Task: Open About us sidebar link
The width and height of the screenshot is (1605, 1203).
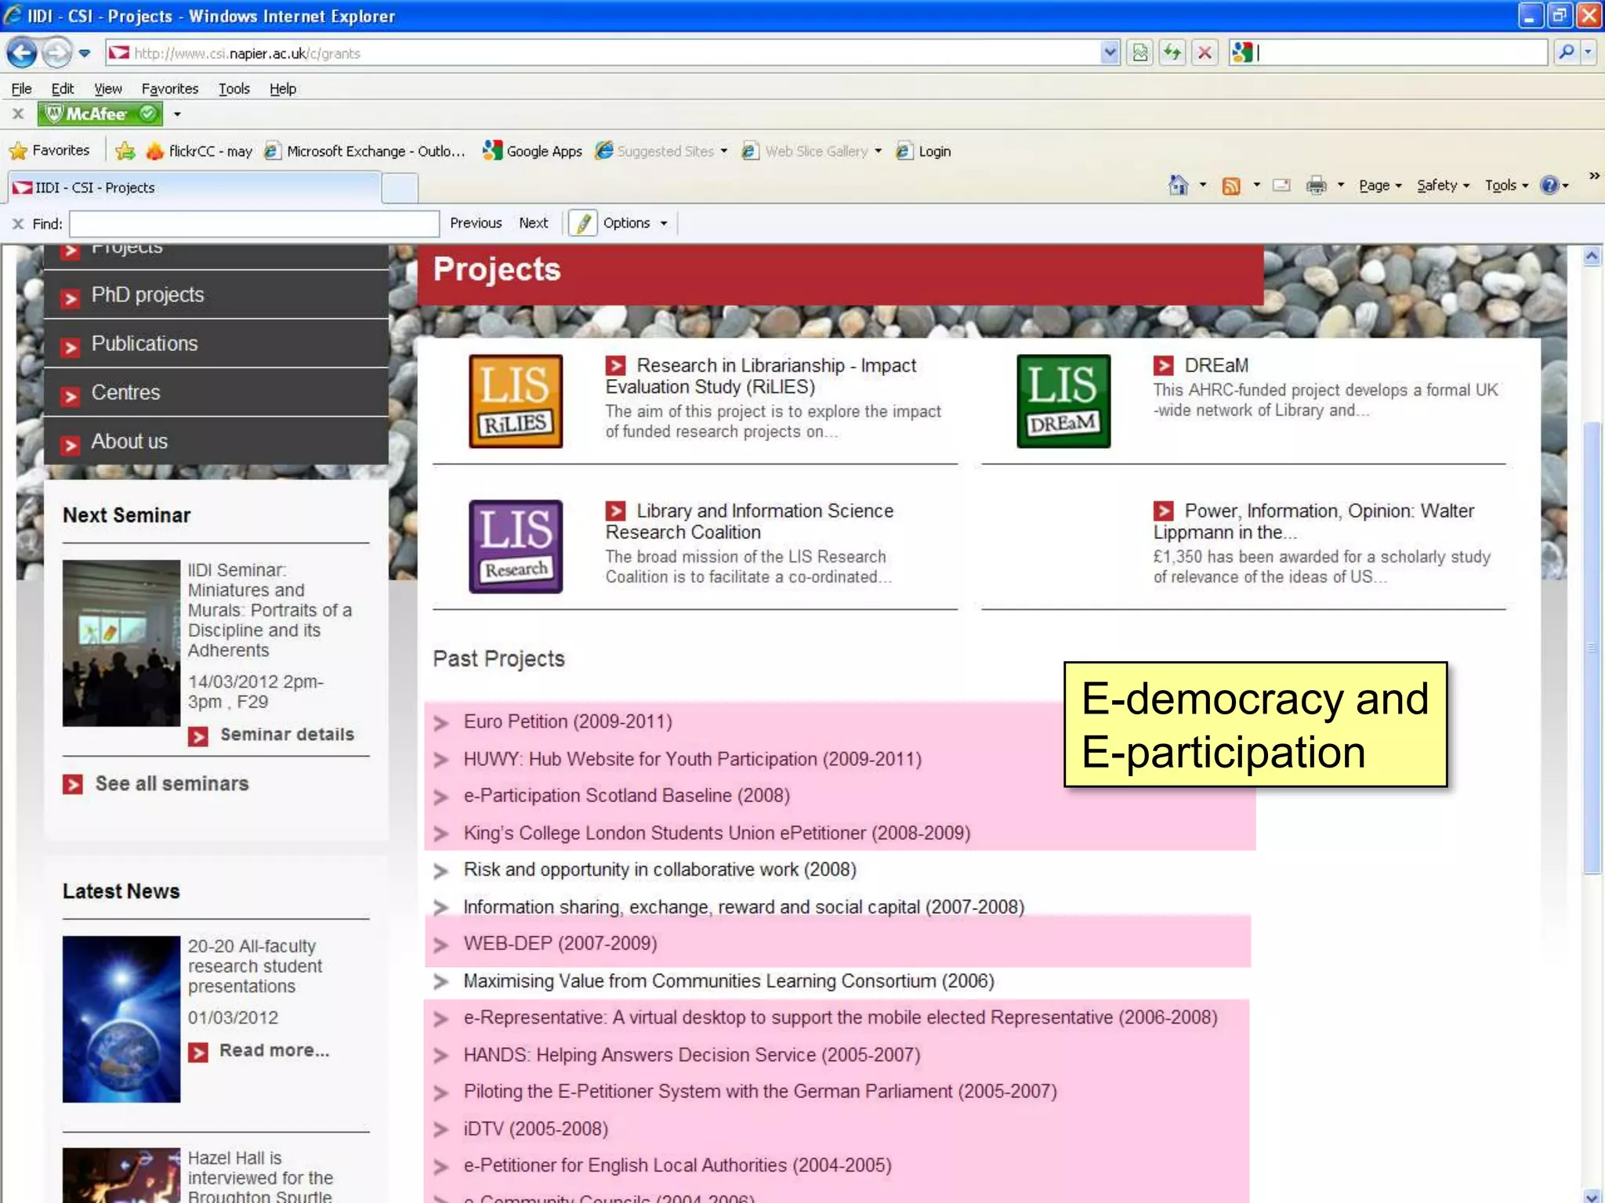Action: point(129,442)
